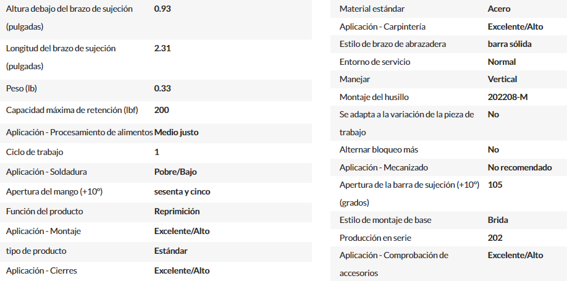Click the 'barra sólida' clamp arm style value

510,44
